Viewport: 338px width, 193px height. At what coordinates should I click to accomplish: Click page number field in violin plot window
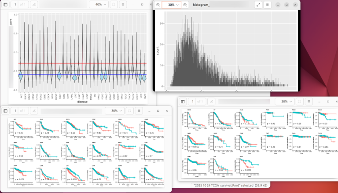tap(15, 4)
